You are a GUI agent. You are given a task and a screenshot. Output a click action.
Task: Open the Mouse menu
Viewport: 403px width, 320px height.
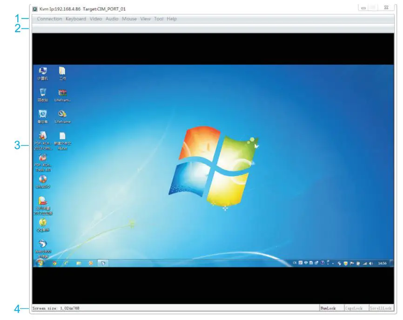point(129,19)
